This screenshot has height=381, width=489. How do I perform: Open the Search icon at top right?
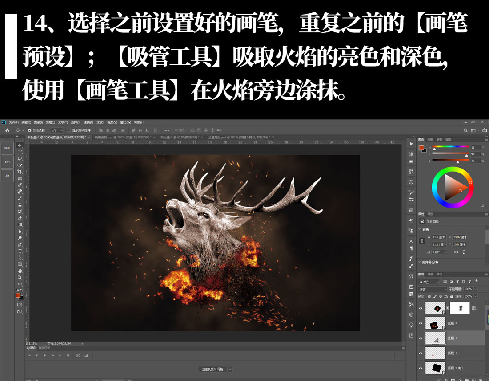pos(465,130)
